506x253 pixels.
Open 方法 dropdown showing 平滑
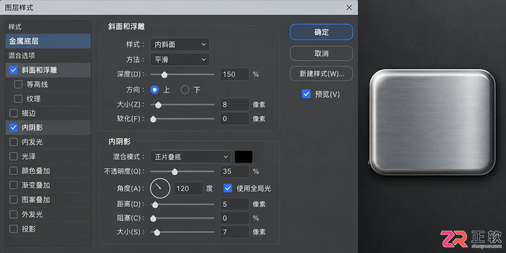tap(180, 59)
